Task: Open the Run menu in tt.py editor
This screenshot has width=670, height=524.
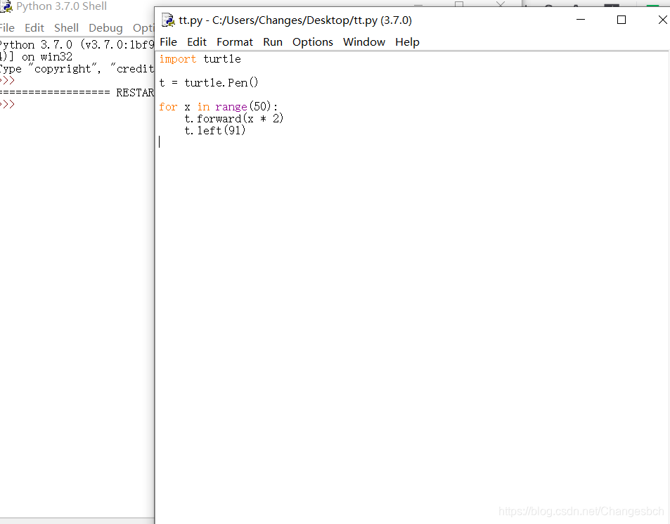Action: 273,42
